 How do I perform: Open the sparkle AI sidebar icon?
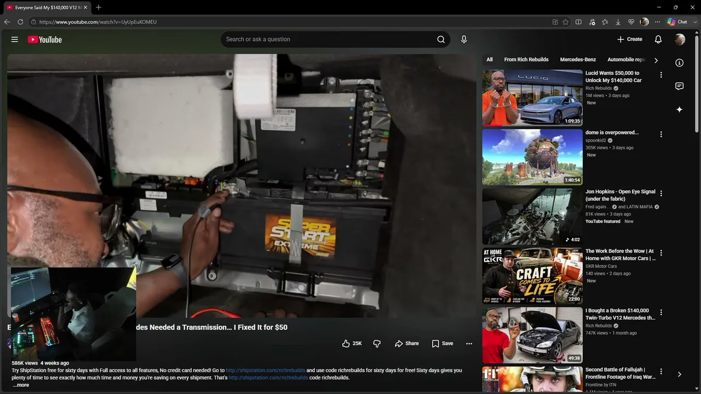680,109
